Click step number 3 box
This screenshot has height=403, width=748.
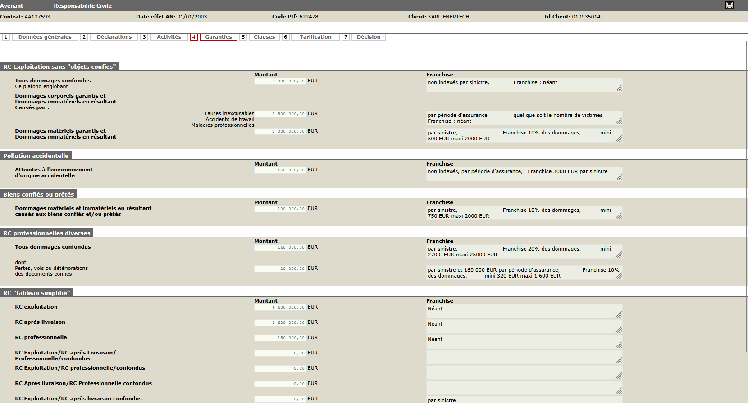(144, 37)
